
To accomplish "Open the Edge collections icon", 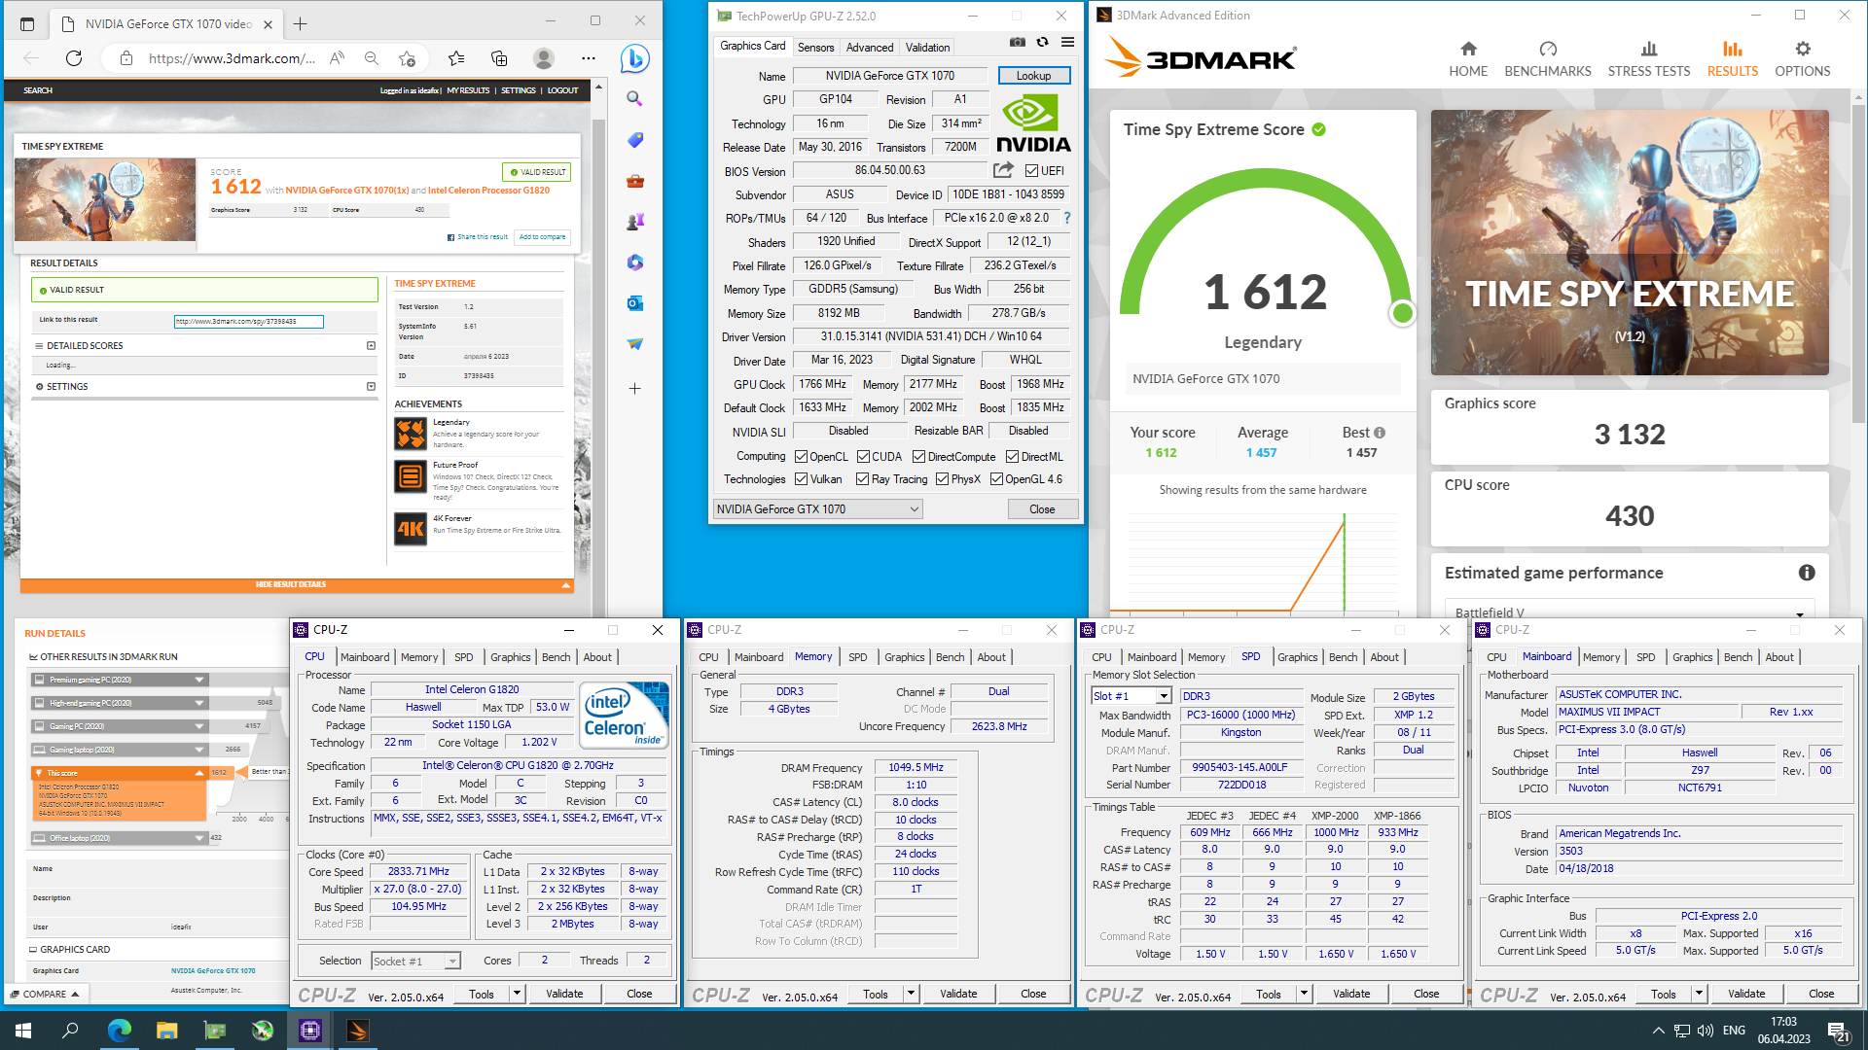I will [499, 58].
